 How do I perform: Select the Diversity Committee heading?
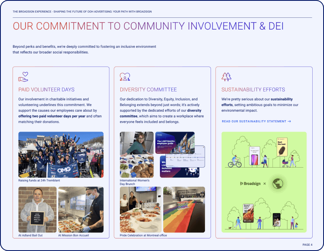pyautogui.click(x=148, y=89)
